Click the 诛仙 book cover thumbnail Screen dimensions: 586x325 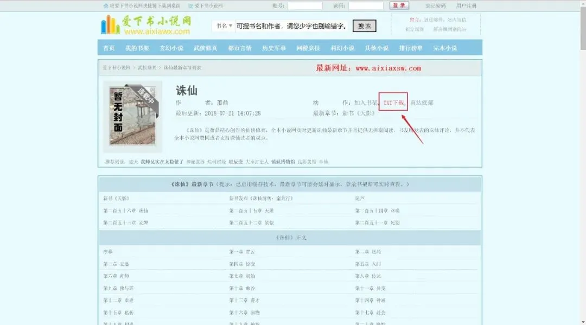[133, 116]
